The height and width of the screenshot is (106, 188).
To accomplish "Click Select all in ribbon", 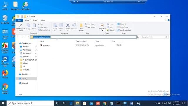I will point(122,24).
